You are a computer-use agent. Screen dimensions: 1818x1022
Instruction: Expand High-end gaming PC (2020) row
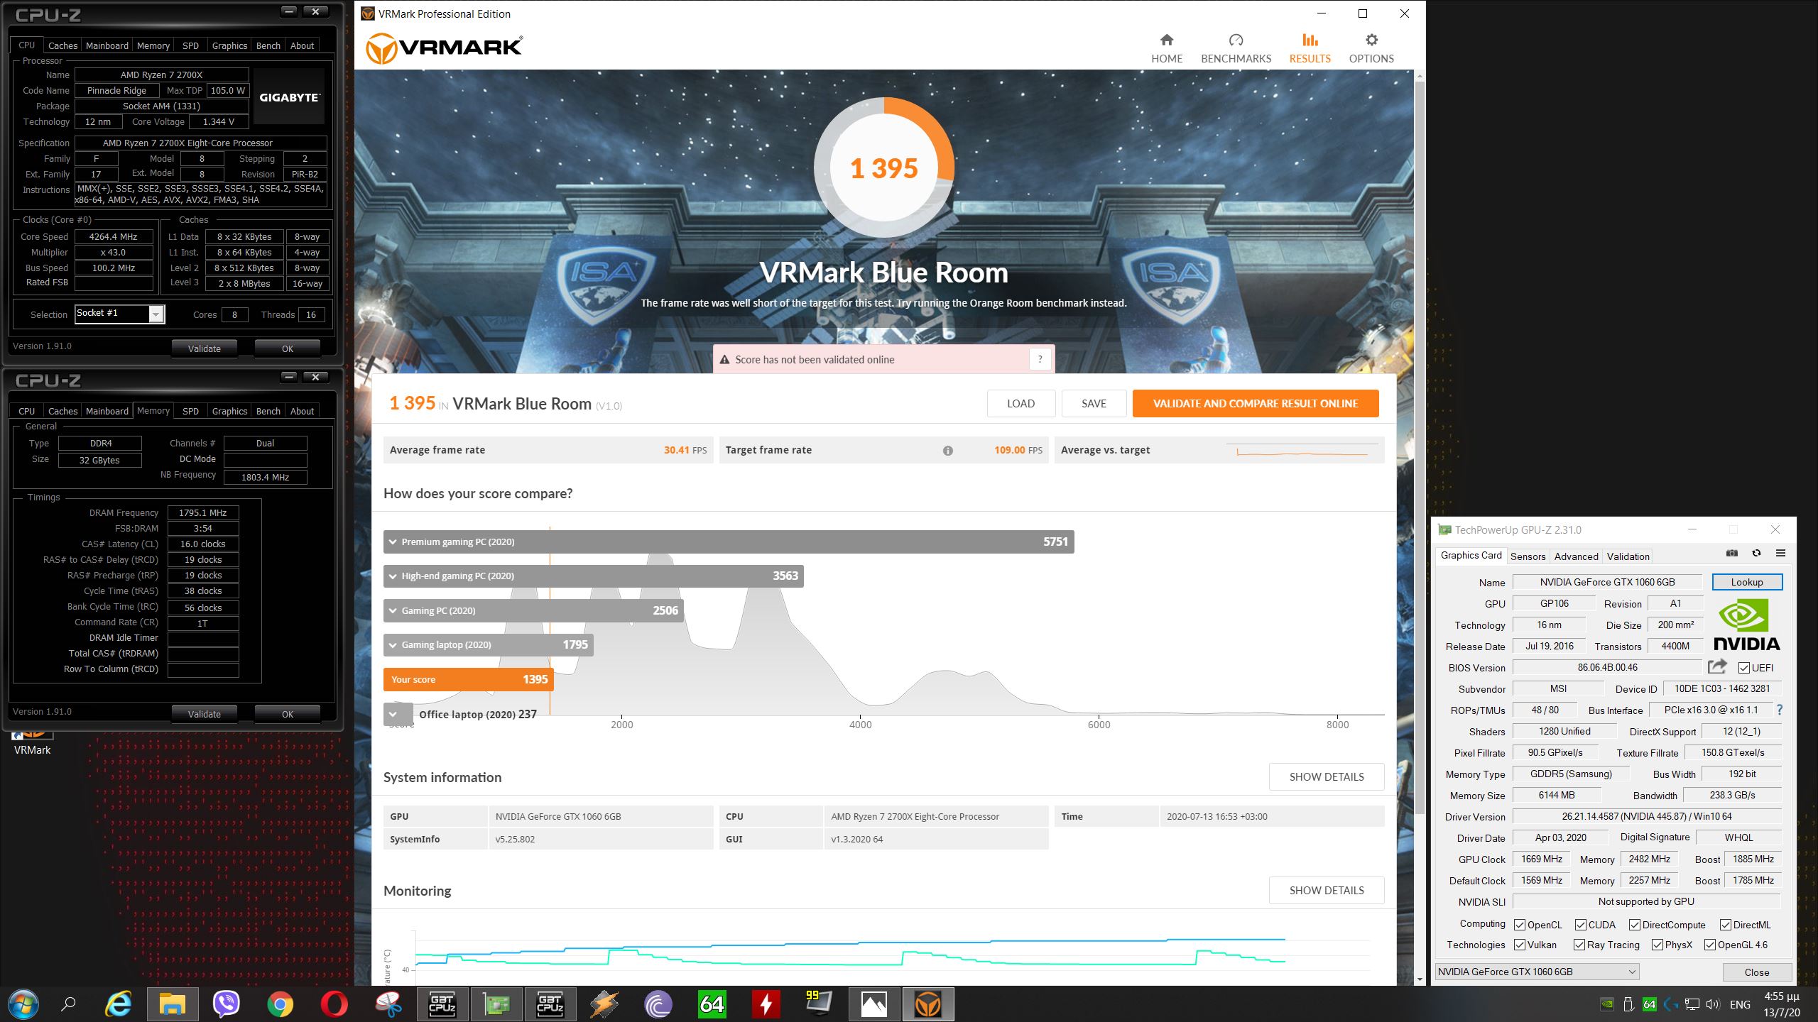click(593, 576)
